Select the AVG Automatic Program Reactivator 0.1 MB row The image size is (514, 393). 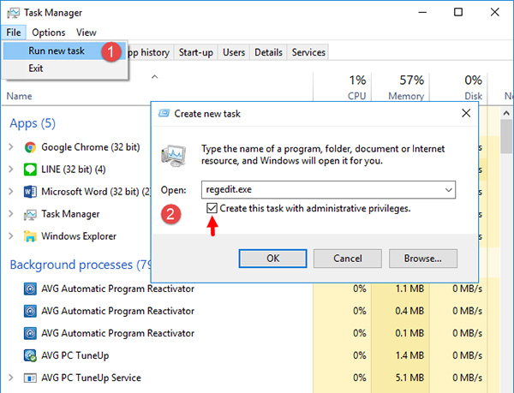pos(251,333)
